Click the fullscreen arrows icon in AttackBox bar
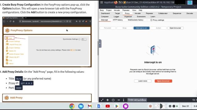The image size is (197, 110). click(x=102, y=100)
